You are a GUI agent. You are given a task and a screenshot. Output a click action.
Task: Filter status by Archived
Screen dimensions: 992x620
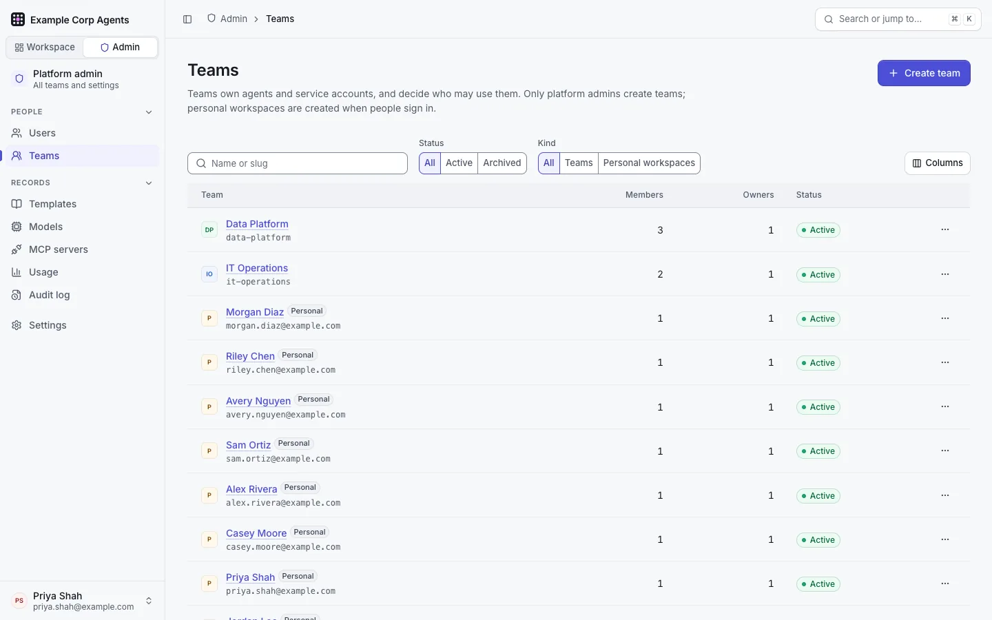tap(502, 163)
